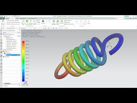The width and height of the screenshot is (137, 103).
Task: Switch to the Home tab
Action: click(x=7, y=18)
